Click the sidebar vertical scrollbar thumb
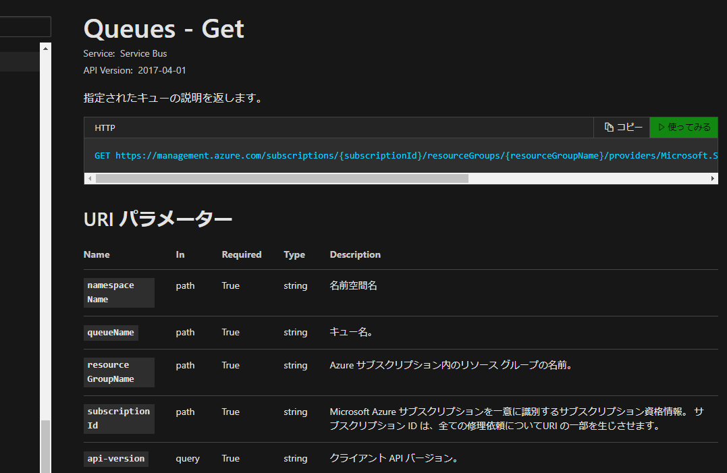The width and height of the screenshot is (727, 473). pos(45,446)
